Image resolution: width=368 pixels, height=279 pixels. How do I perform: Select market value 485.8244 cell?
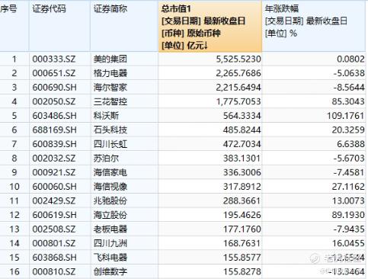(210, 130)
